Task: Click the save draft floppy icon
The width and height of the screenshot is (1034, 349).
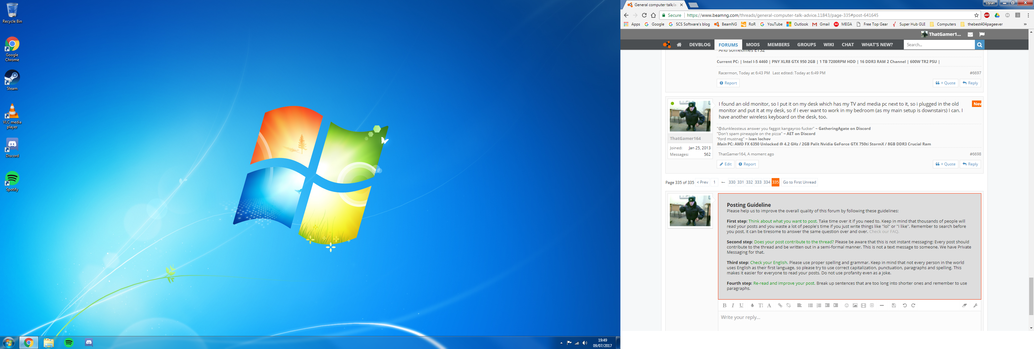Action: (x=893, y=305)
